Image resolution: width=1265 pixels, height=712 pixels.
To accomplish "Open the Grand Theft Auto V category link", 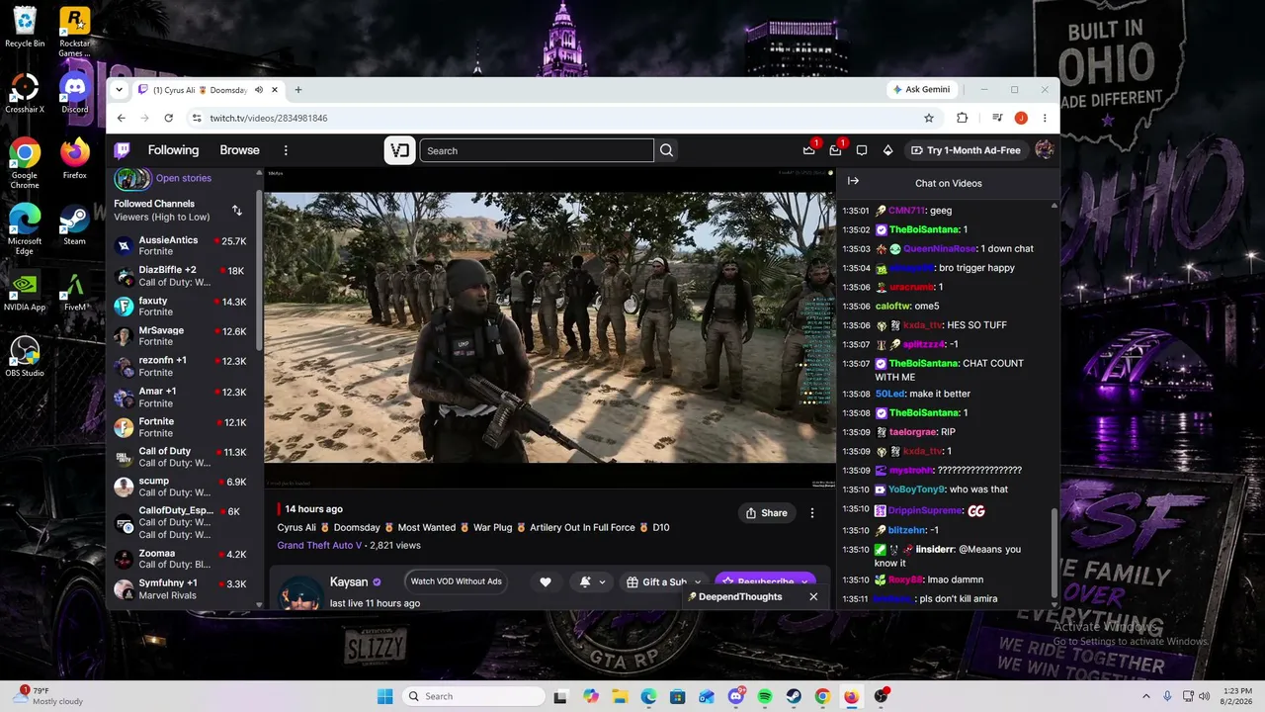I will coord(319,545).
